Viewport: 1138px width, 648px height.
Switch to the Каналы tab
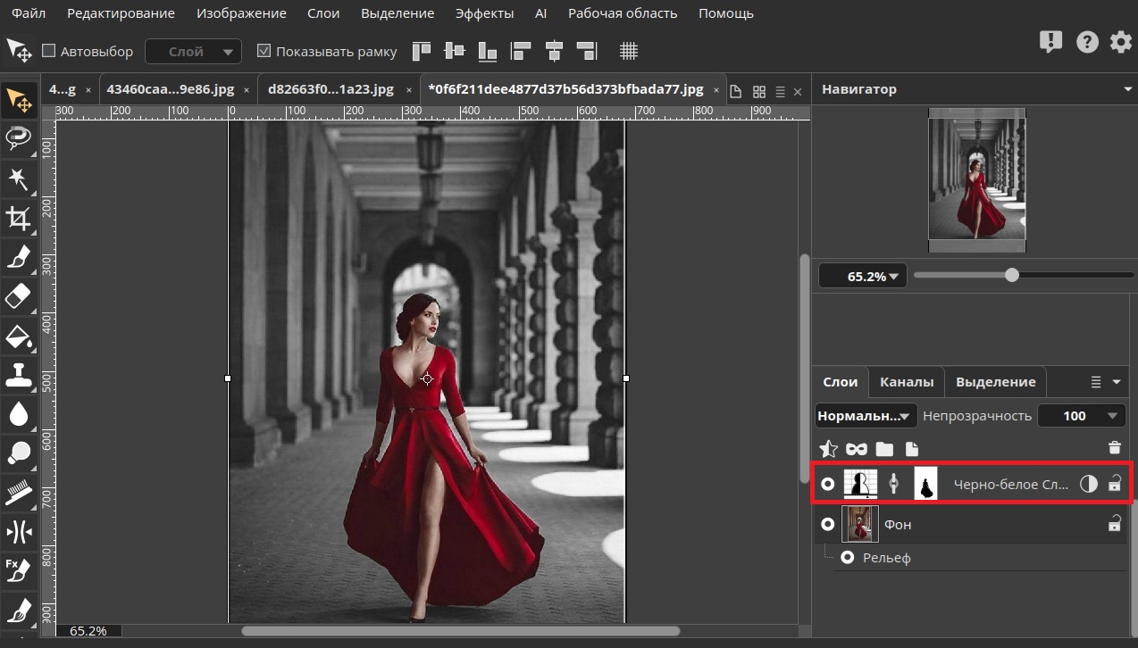(906, 382)
